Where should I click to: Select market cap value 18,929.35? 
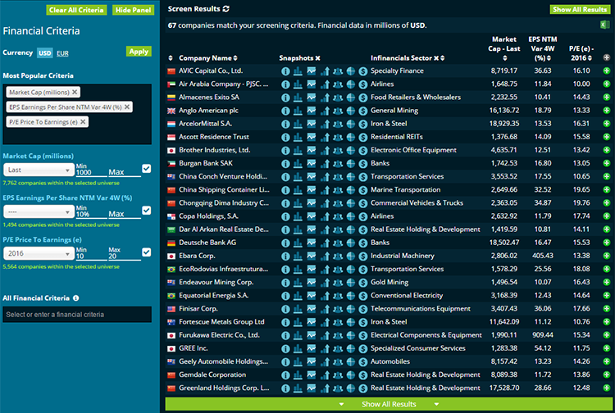coord(504,124)
